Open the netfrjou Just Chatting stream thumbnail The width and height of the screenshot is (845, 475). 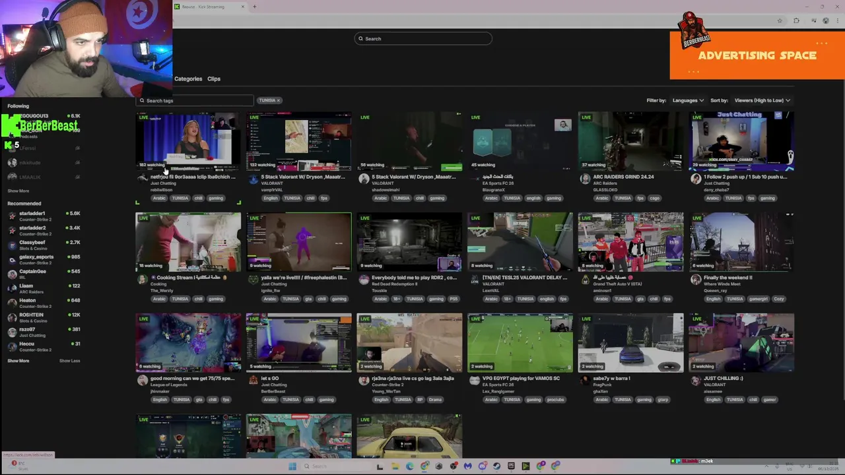[x=188, y=141]
